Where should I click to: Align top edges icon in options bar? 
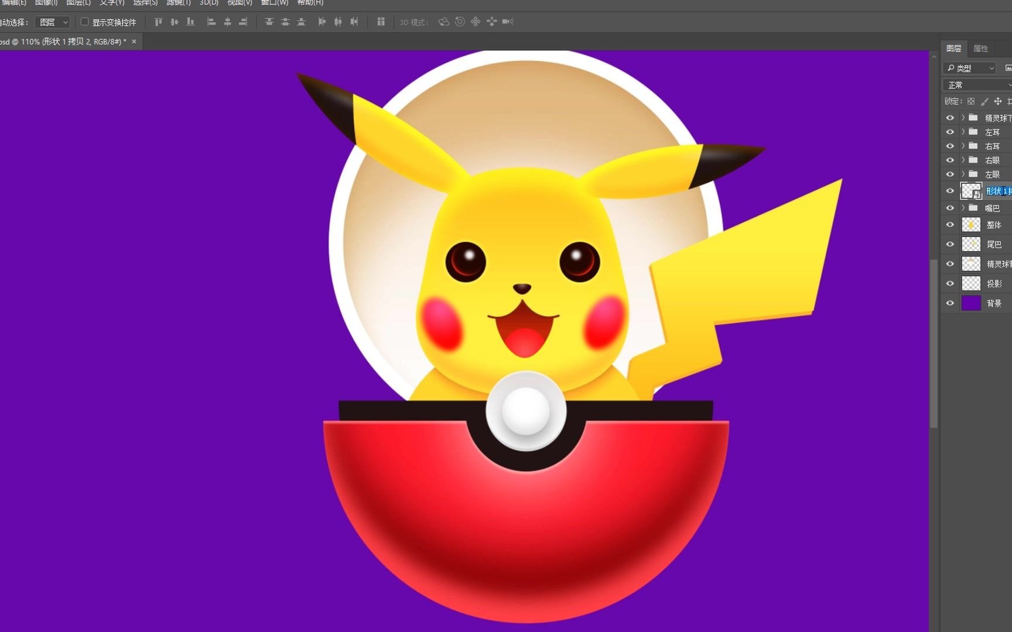158,22
